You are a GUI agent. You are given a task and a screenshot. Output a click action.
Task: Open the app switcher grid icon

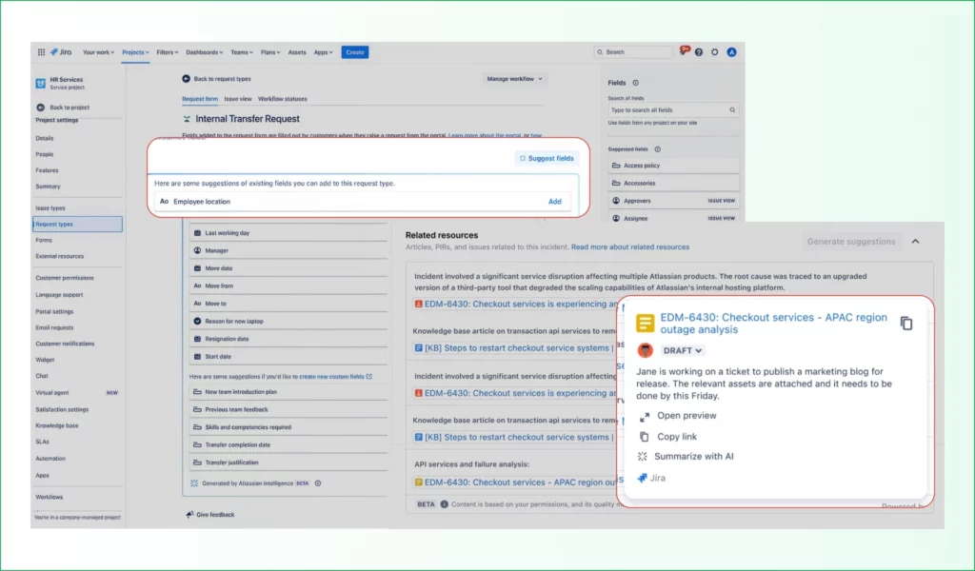[41, 52]
